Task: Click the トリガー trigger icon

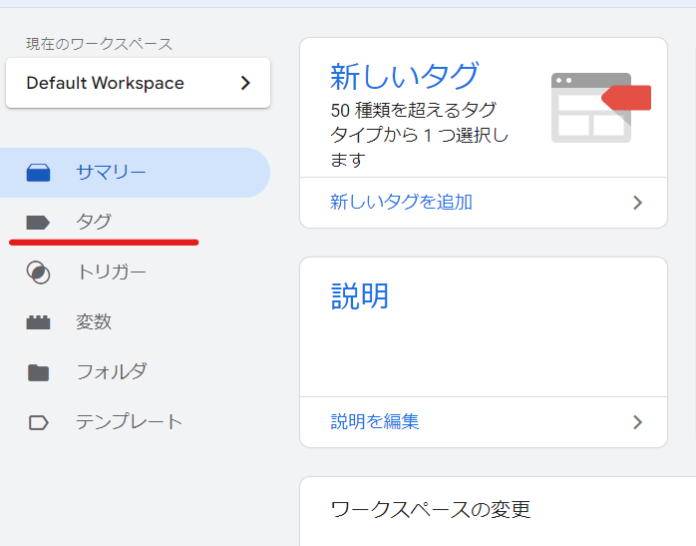Action: [x=38, y=273]
